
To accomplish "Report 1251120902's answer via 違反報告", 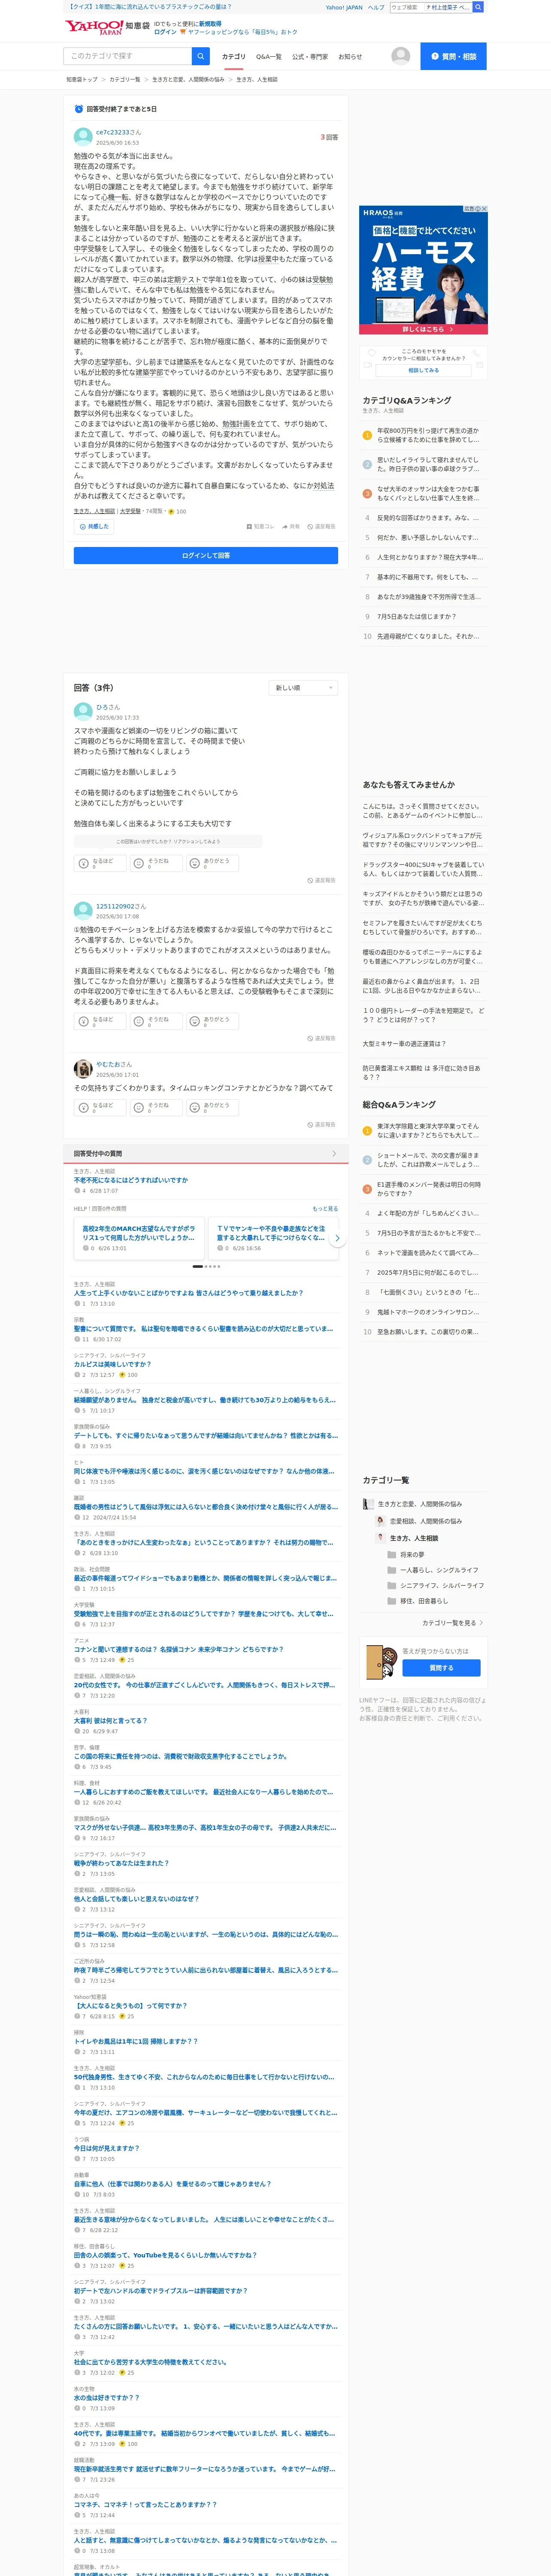I will point(322,1039).
